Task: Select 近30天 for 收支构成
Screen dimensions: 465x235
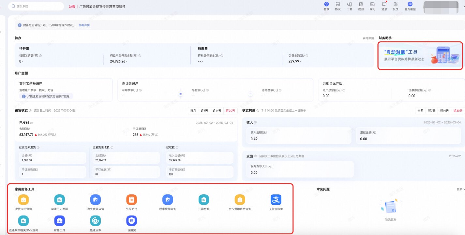Action: coord(457,111)
